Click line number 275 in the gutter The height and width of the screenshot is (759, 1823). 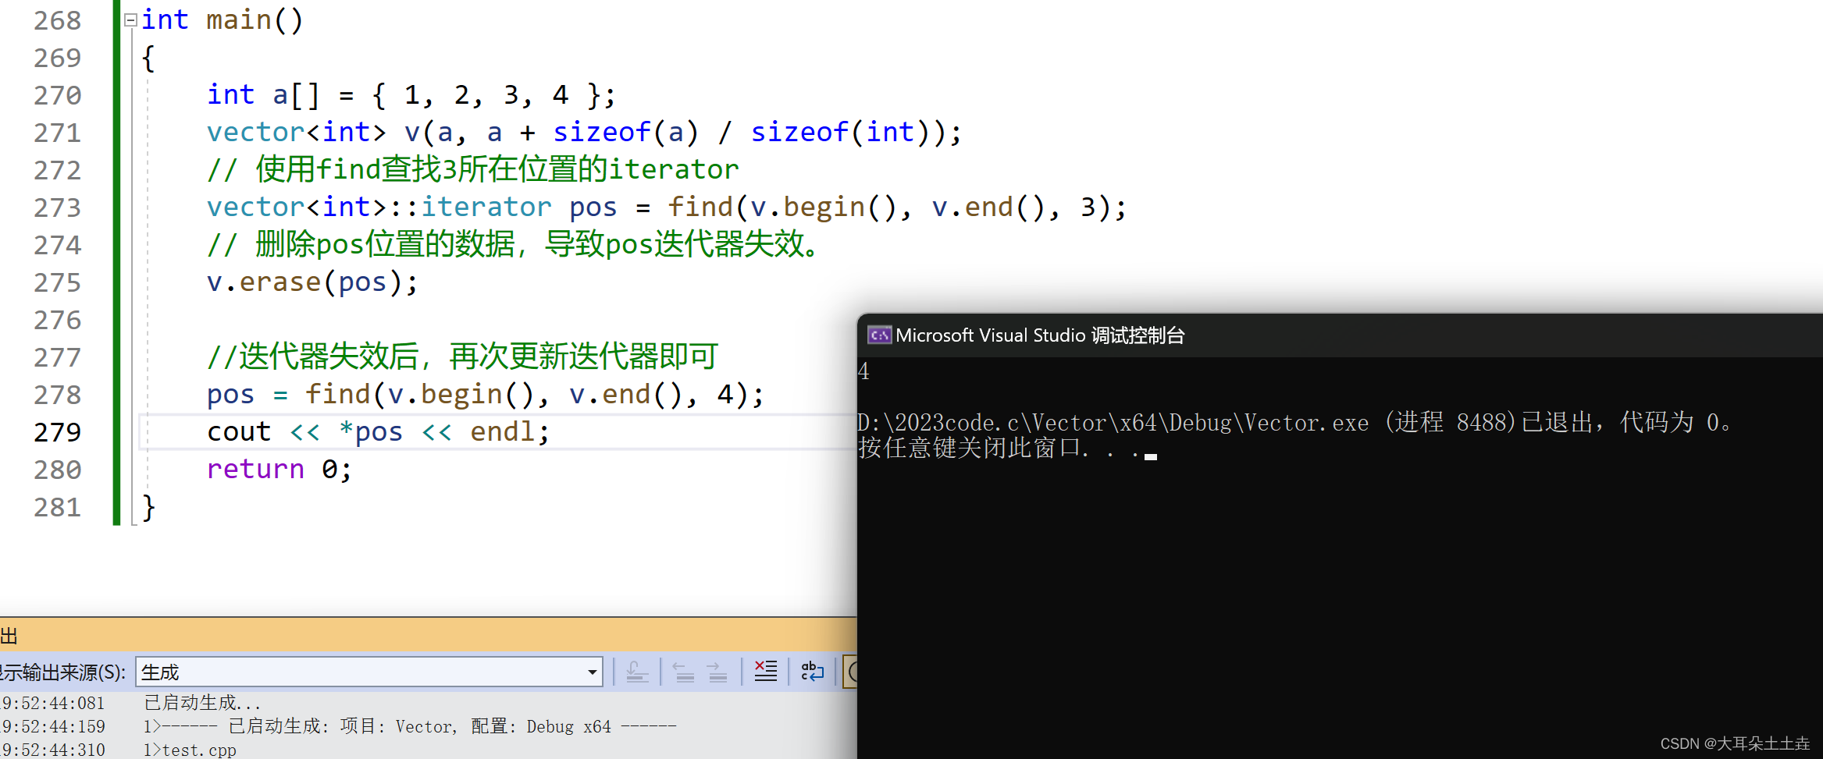[x=57, y=282]
